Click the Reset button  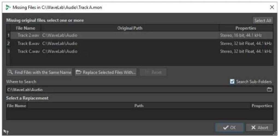tap(153, 72)
